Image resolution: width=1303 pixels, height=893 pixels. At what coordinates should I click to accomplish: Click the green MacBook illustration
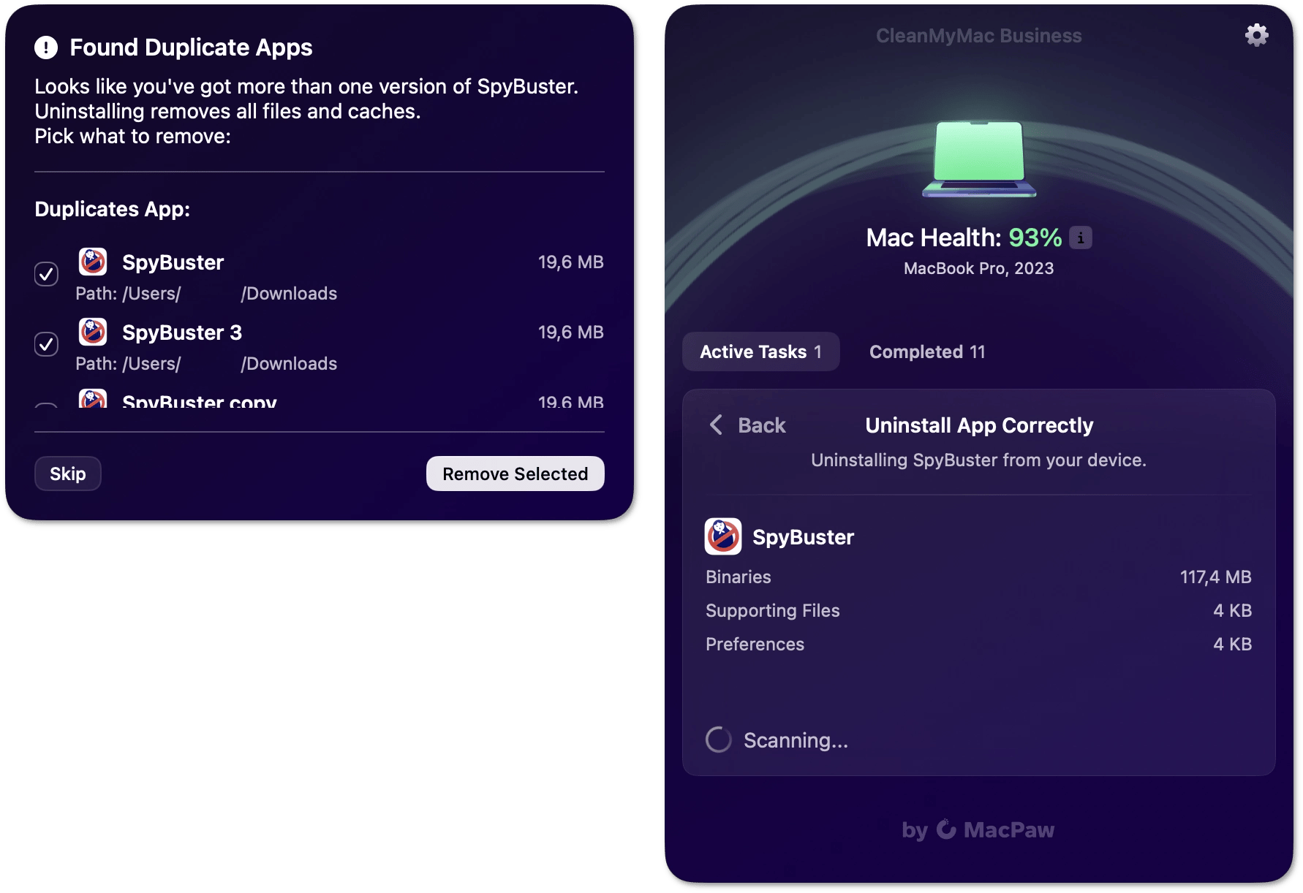coord(979,159)
